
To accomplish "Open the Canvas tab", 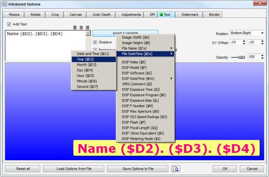I will (75, 14).
